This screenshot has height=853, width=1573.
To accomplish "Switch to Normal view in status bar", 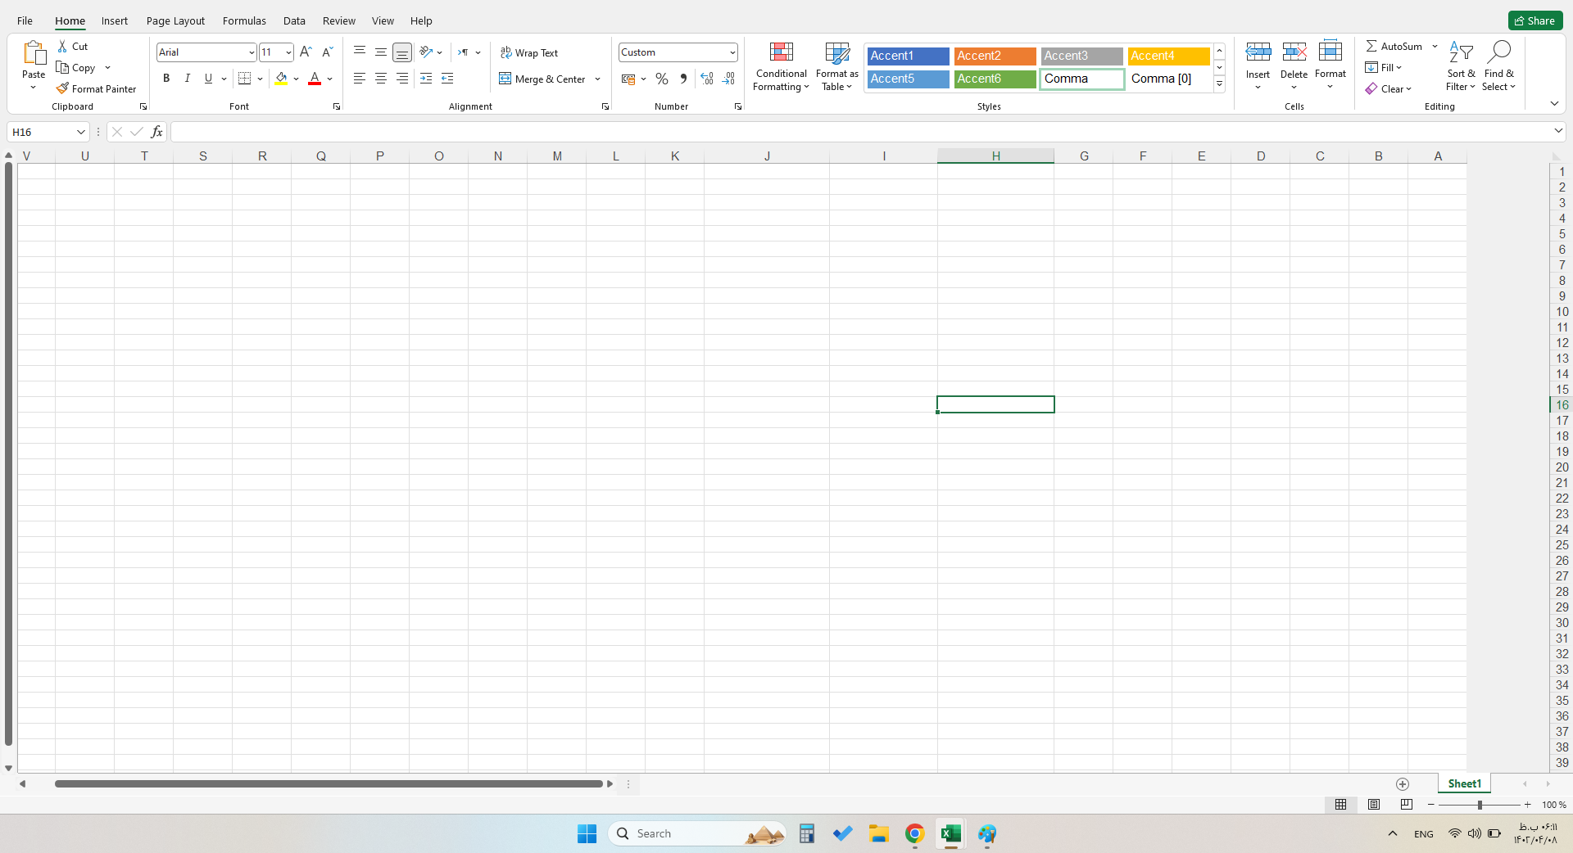I will (1341, 805).
